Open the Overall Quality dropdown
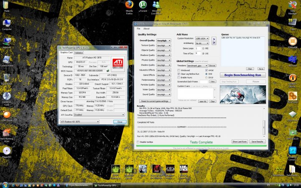The width and height of the screenshot is (301, 188). [x=163, y=41]
